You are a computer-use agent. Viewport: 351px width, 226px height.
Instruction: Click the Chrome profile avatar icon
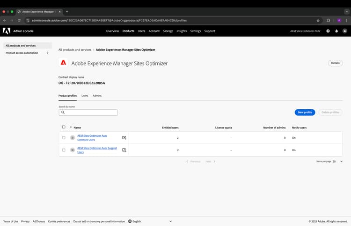pyautogui.click(x=339, y=21)
